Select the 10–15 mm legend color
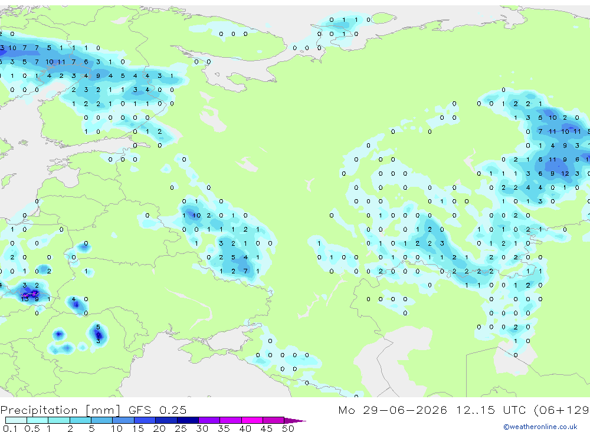This screenshot has width=590, height=432. tap(123, 420)
